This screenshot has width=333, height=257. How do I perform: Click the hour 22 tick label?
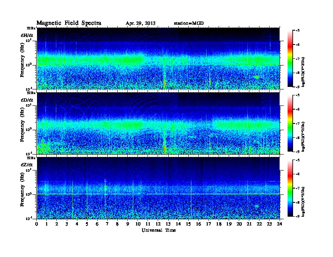point(259,224)
